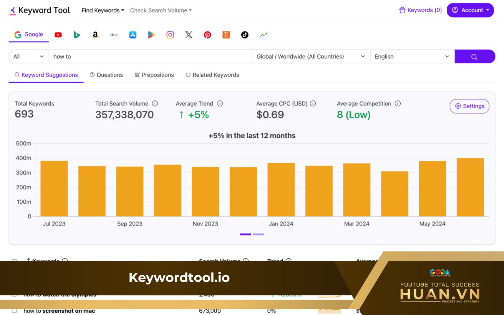Tick the 'how to screenshot on mac' checkbox

click(x=14, y=311)
